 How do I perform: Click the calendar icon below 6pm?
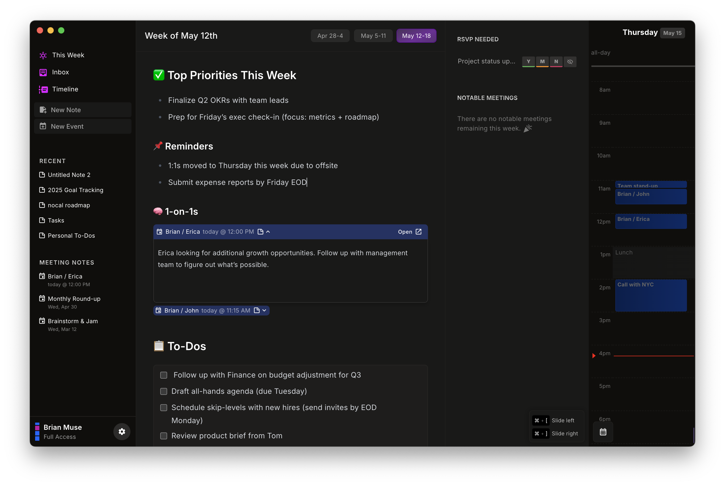(603, 432)
